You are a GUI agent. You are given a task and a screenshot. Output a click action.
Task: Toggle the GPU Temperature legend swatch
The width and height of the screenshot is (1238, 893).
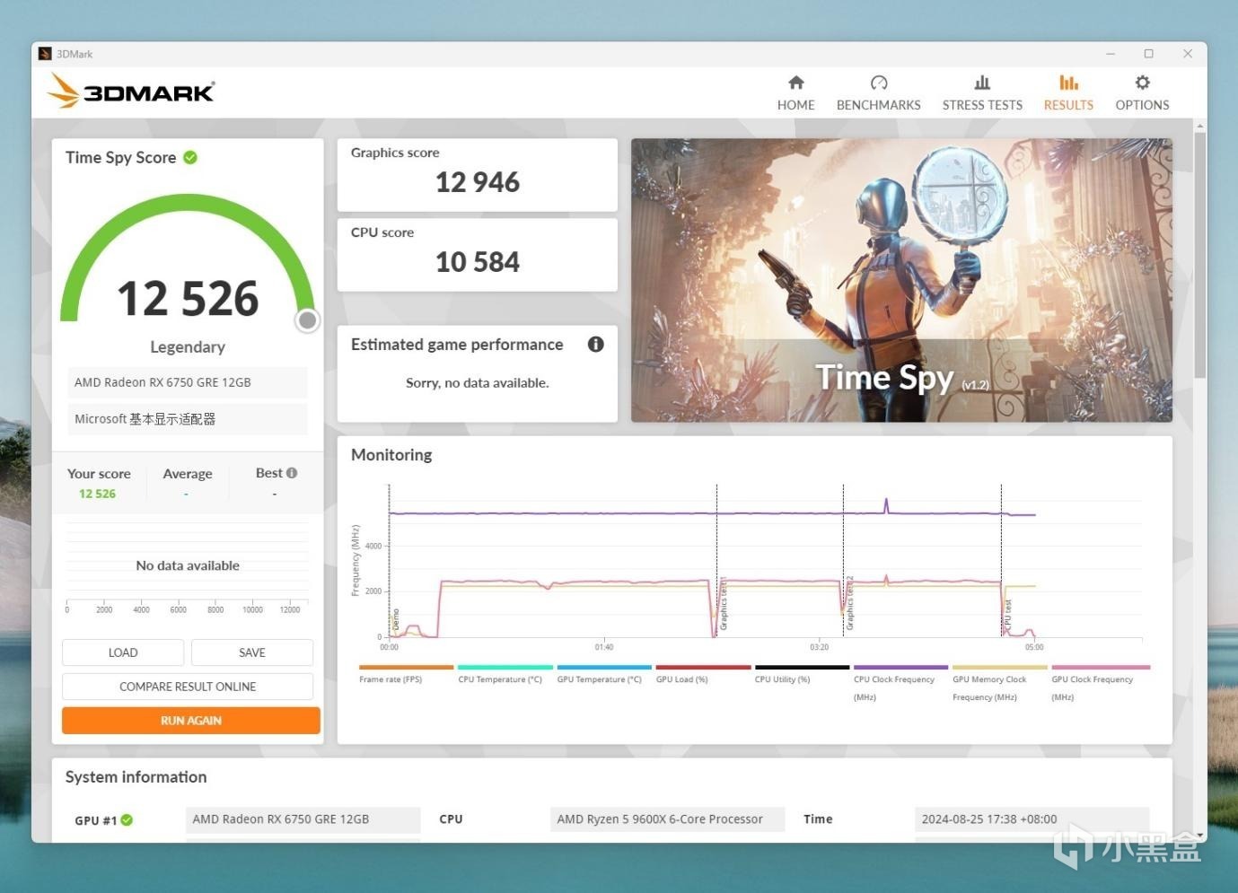pos(604,668)
